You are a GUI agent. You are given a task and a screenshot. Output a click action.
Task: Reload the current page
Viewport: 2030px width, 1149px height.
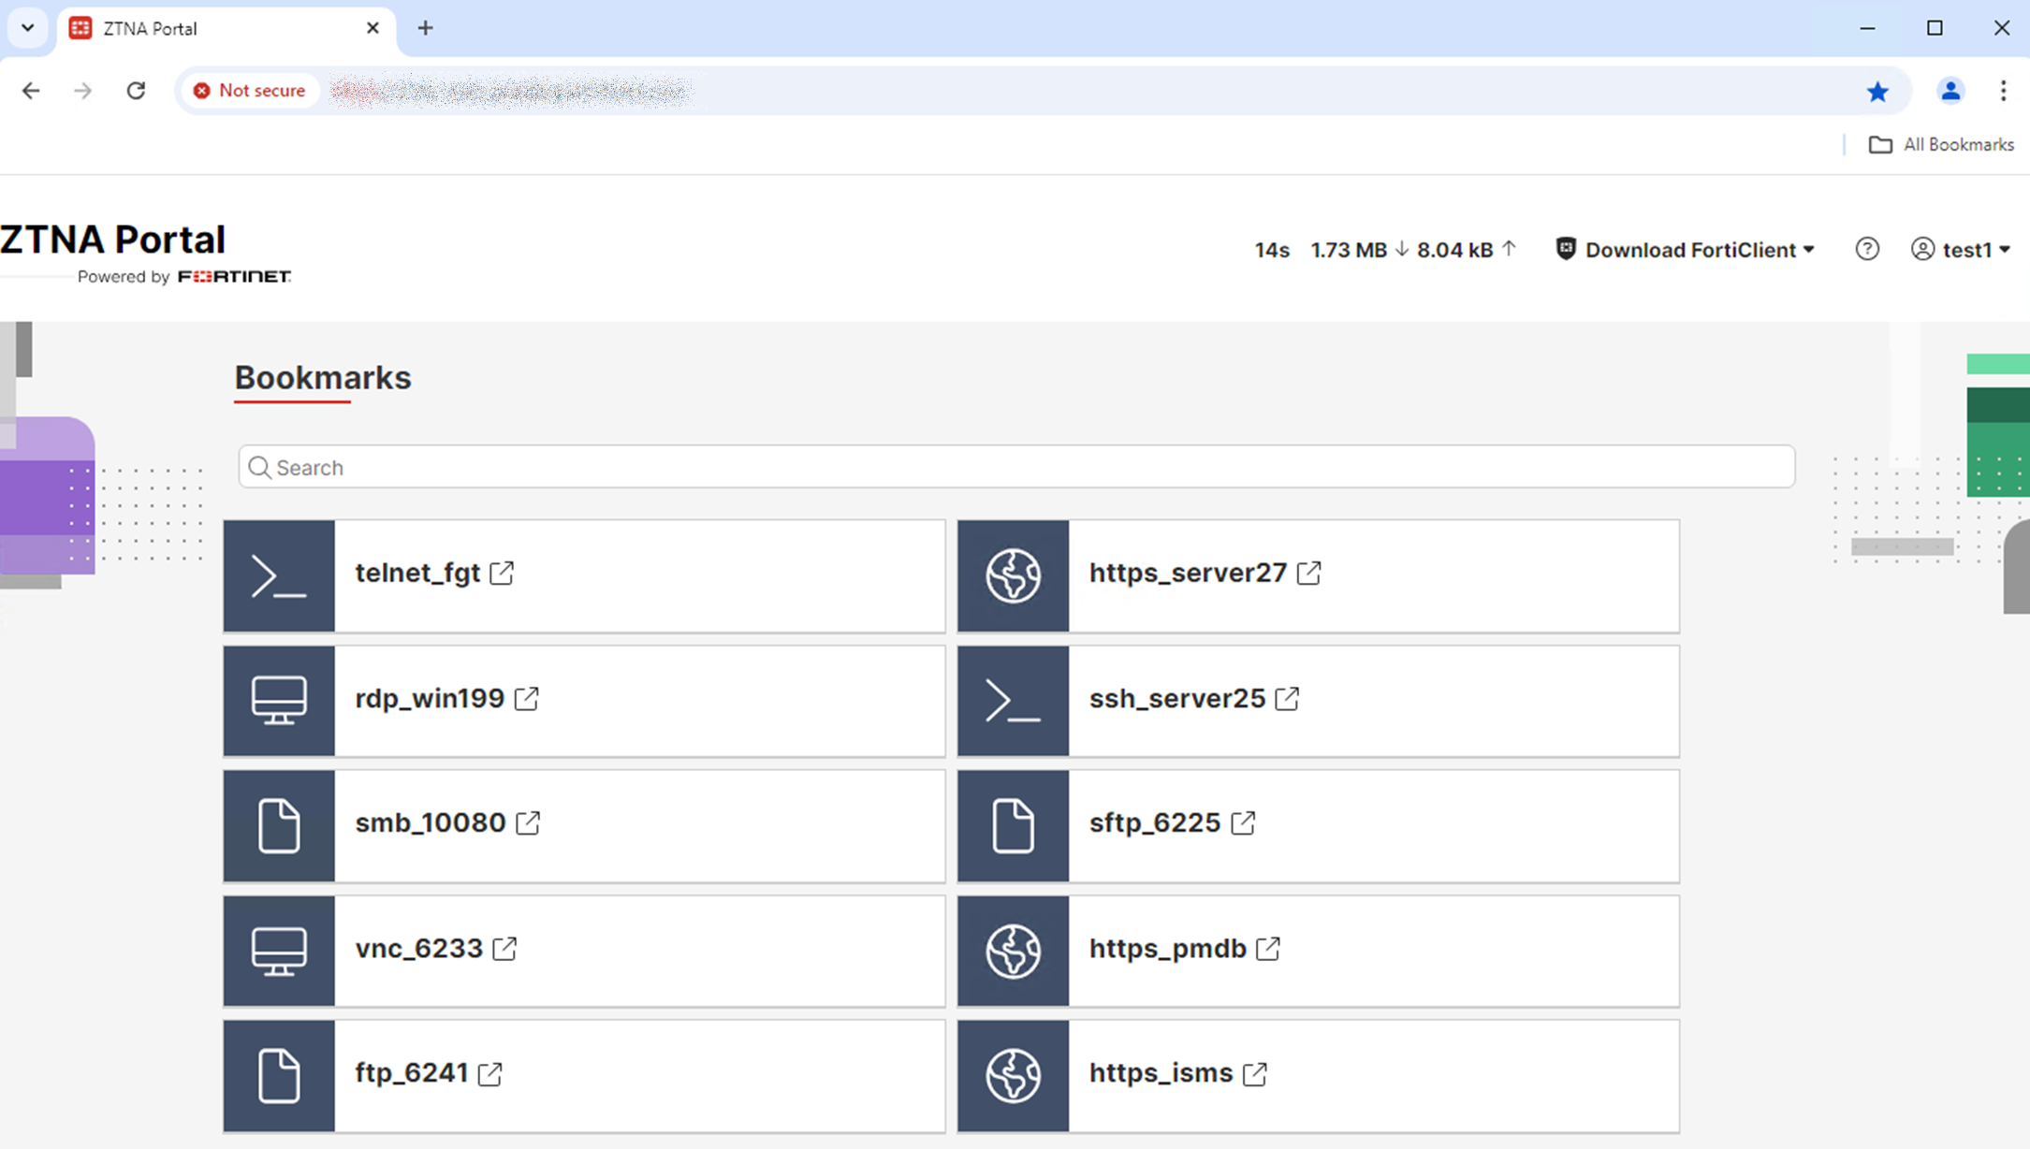(x=136, y=90)
